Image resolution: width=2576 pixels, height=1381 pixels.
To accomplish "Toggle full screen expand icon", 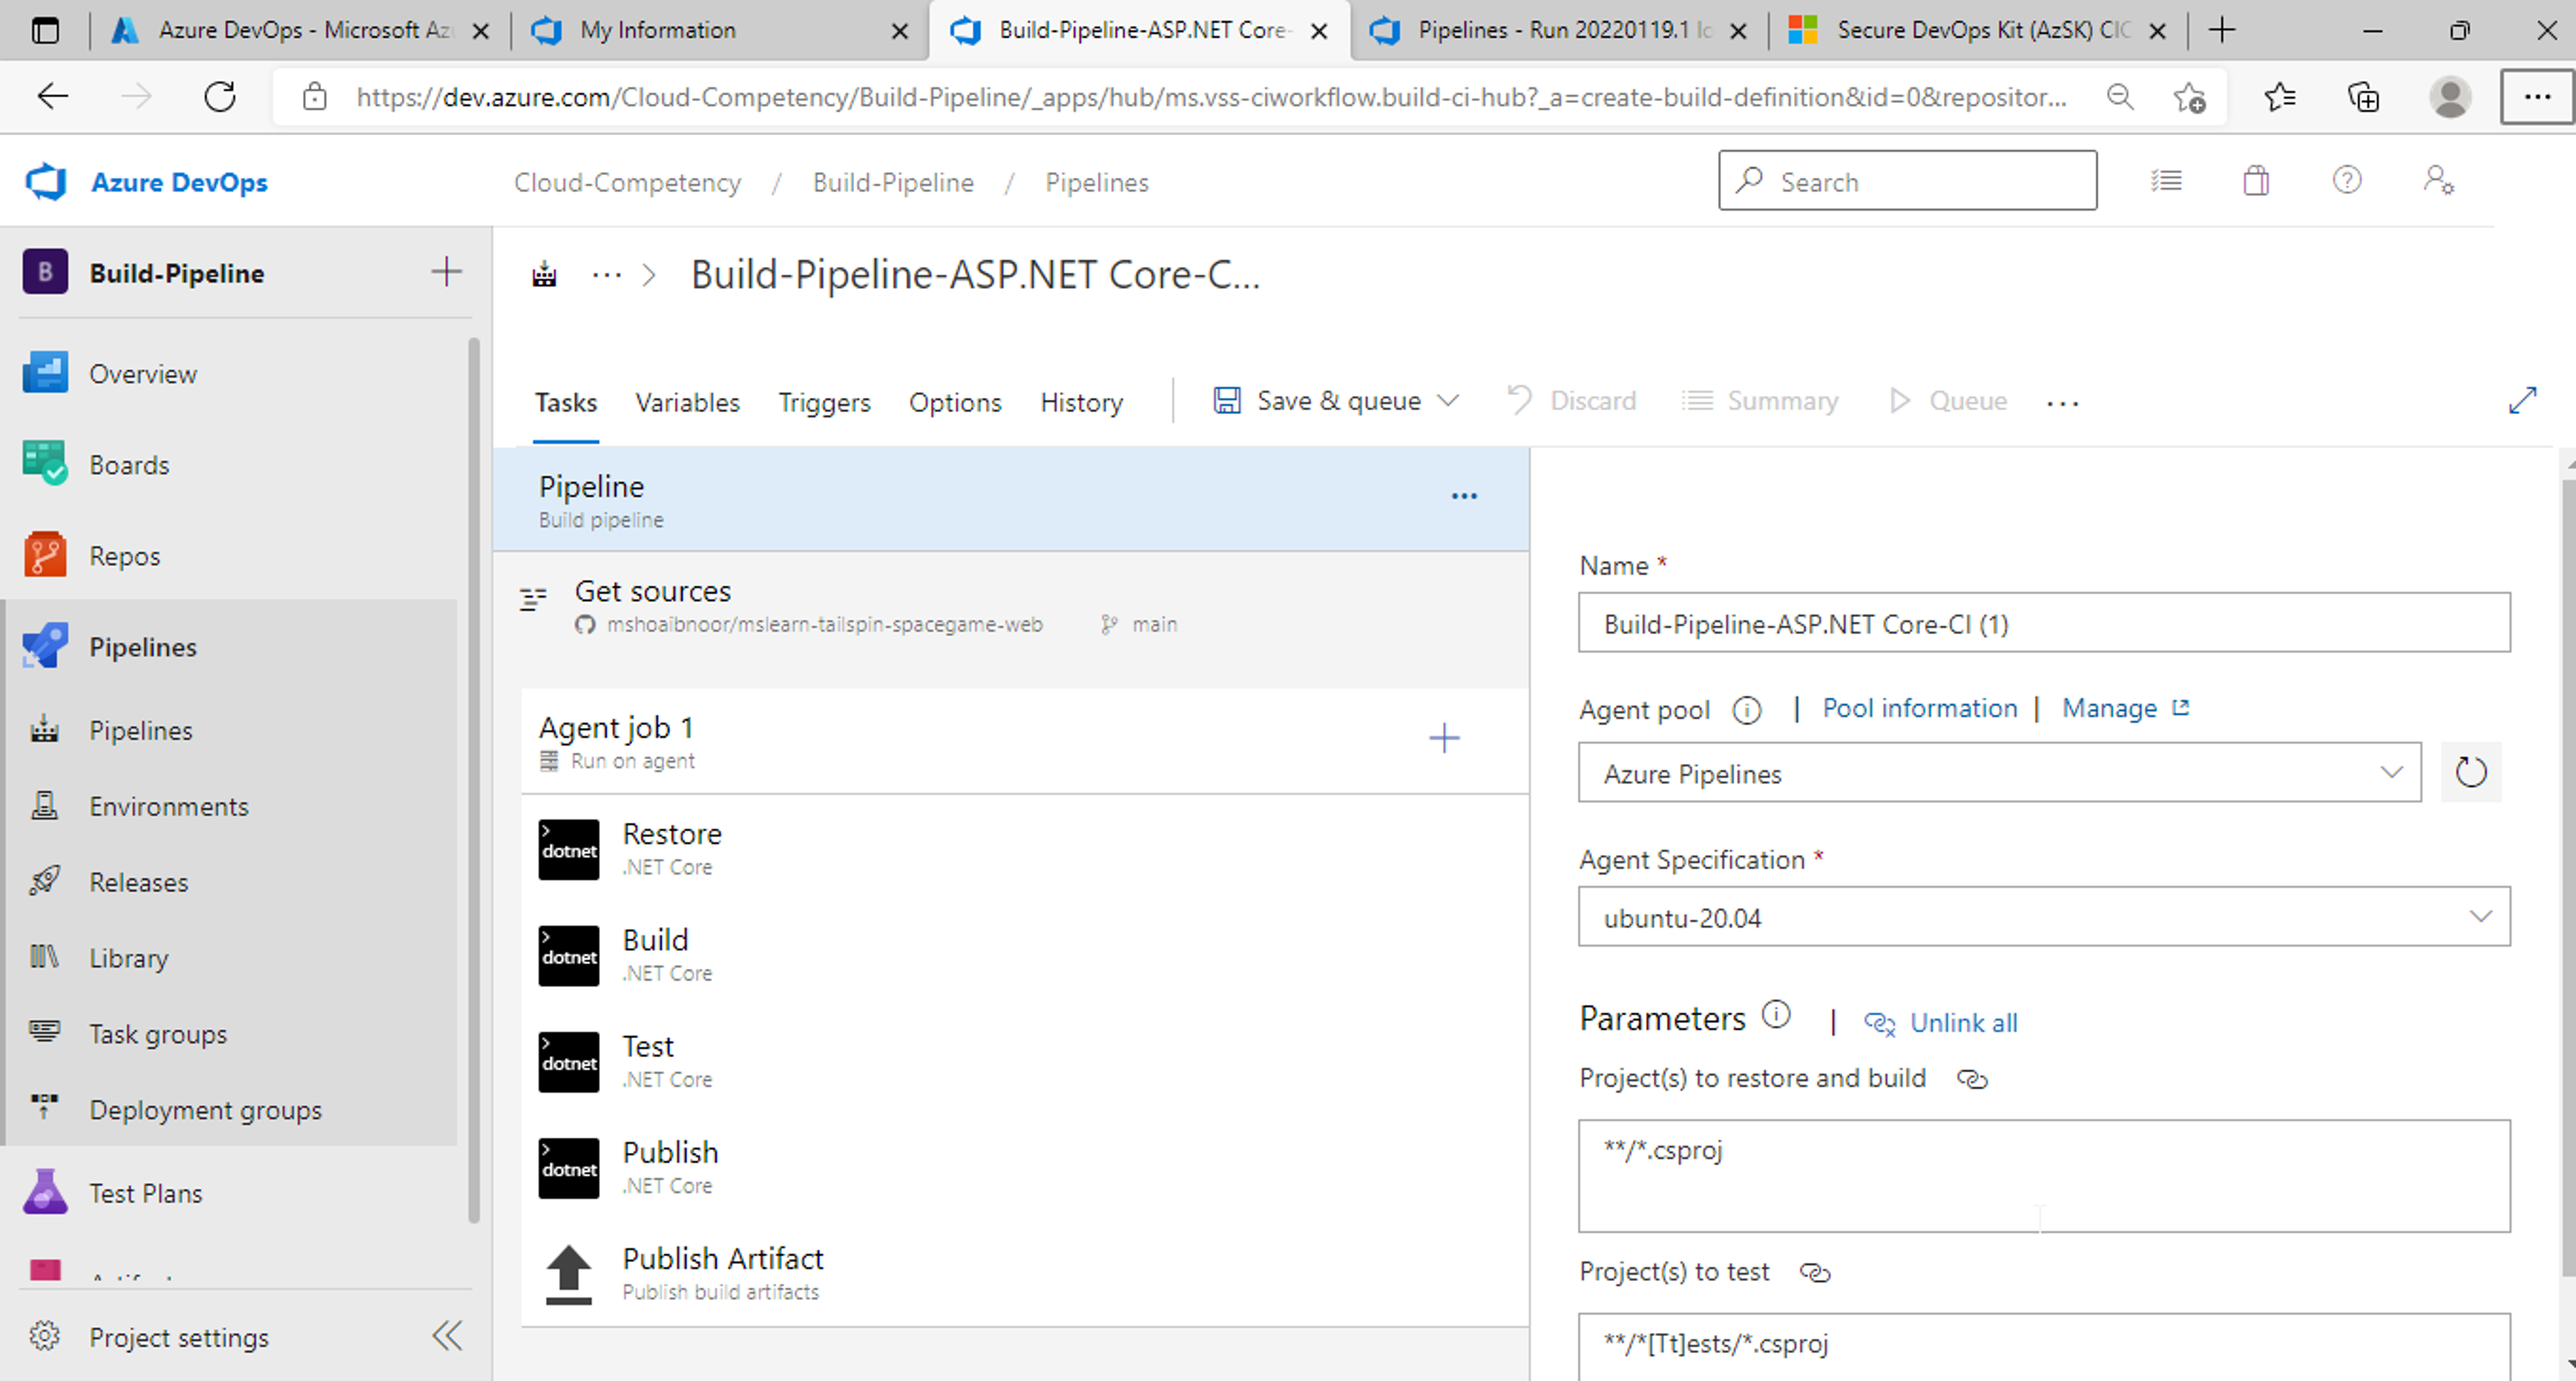I will [2523, 400].
